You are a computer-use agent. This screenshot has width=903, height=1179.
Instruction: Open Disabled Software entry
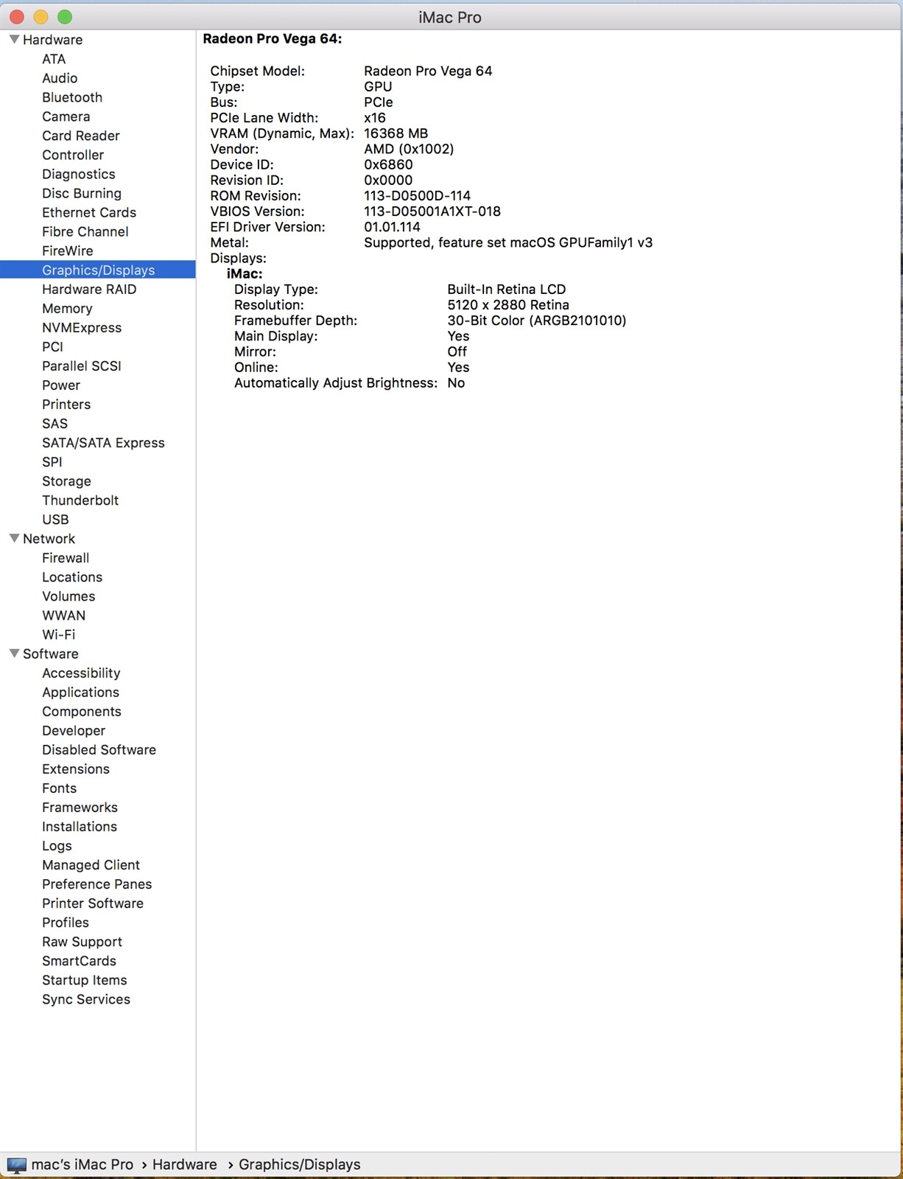pos(99,749)
